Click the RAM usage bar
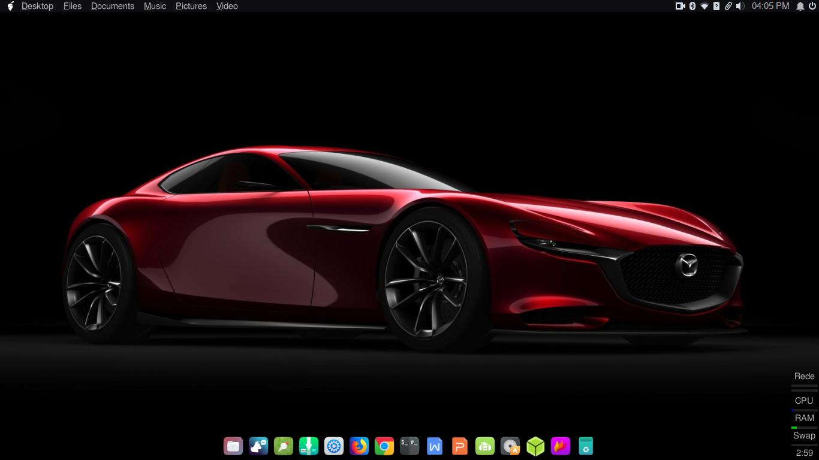The height and width of the screenshot is (460, 819). [x=804, y=427]
